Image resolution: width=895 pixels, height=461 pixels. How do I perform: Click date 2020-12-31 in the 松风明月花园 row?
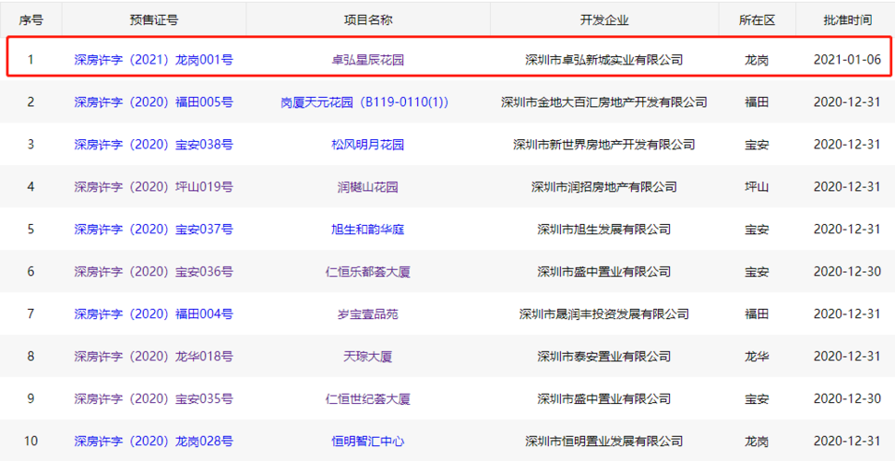(848, 145)
